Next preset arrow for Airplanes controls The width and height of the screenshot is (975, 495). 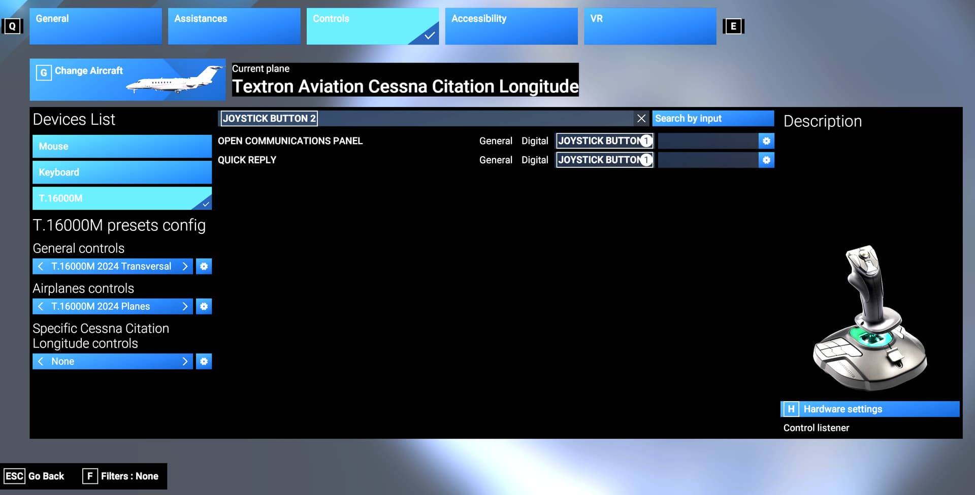click(x=185, y=306)
